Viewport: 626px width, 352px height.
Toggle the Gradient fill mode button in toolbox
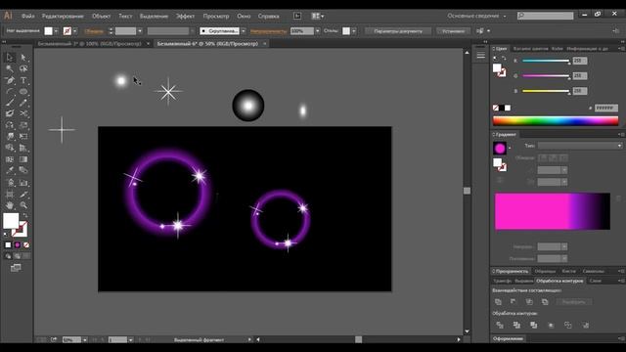click(x=18, y=245)
